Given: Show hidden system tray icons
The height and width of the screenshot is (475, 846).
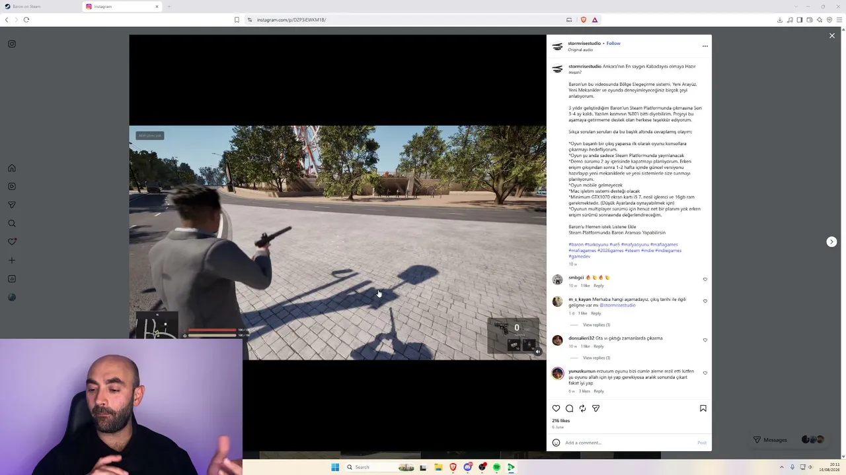Looking at the screenshot, I should (x=782, y=467).
